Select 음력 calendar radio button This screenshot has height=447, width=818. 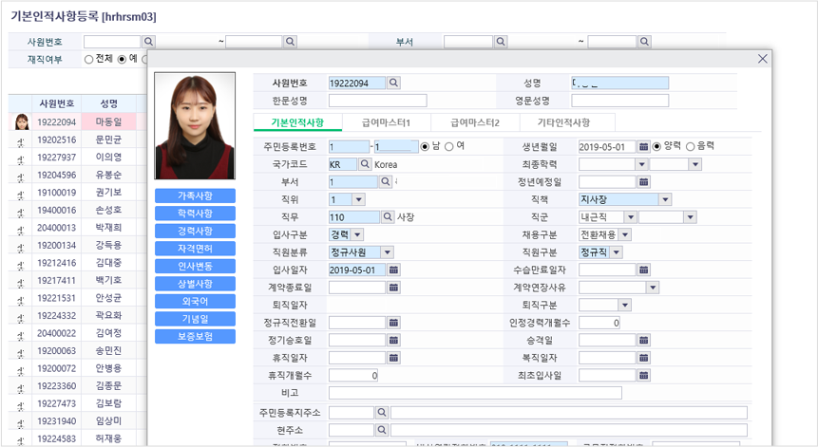[x=690, y=147]
